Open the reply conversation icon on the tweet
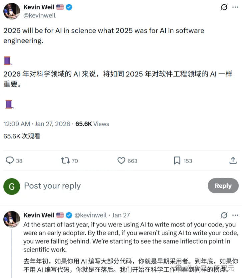Viewport: 242px width, 278px height. [x=10, y=161]
